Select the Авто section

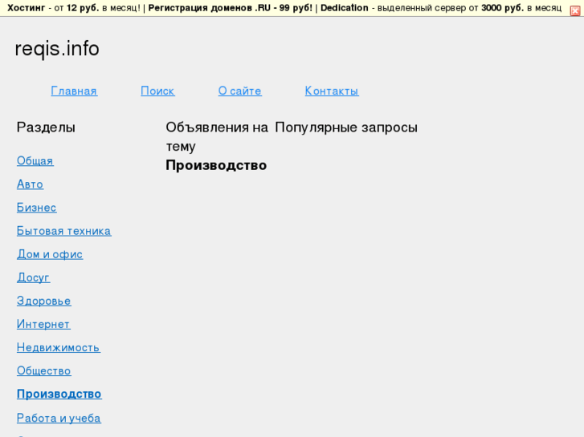tap(30, 184)
